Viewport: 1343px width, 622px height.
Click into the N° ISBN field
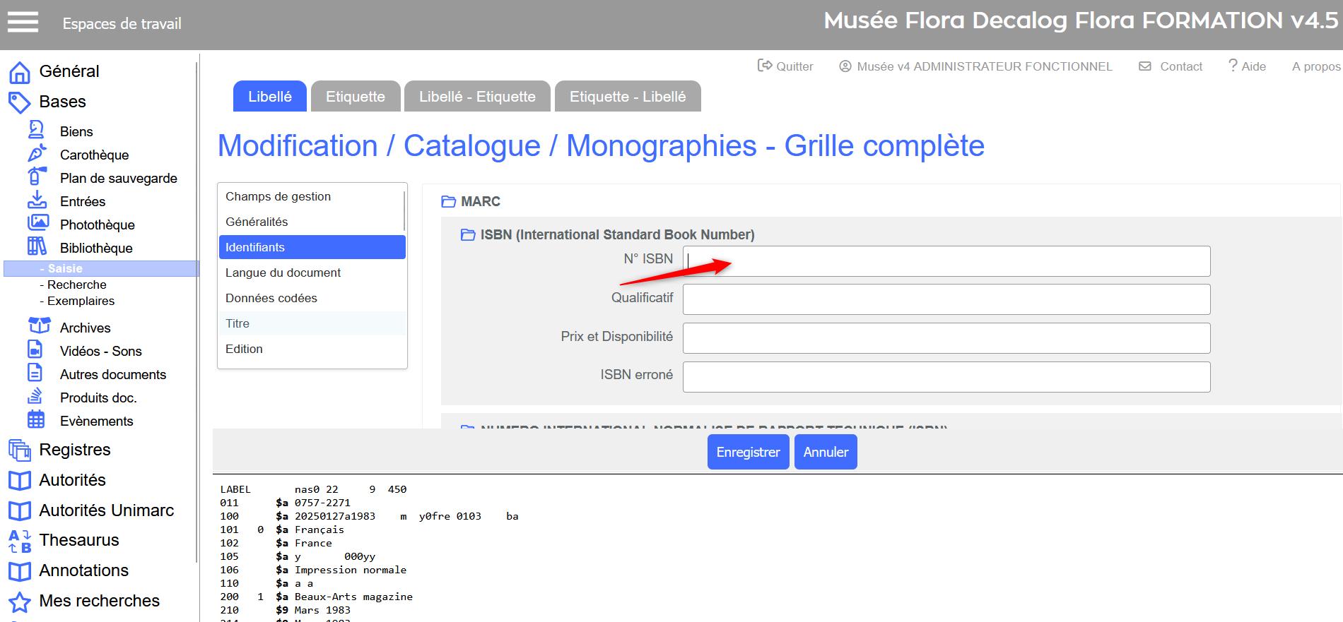point(946,261)
